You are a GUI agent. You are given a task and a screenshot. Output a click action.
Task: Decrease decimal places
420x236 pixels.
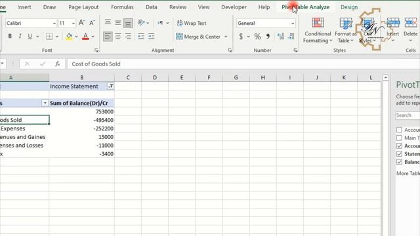291,36
